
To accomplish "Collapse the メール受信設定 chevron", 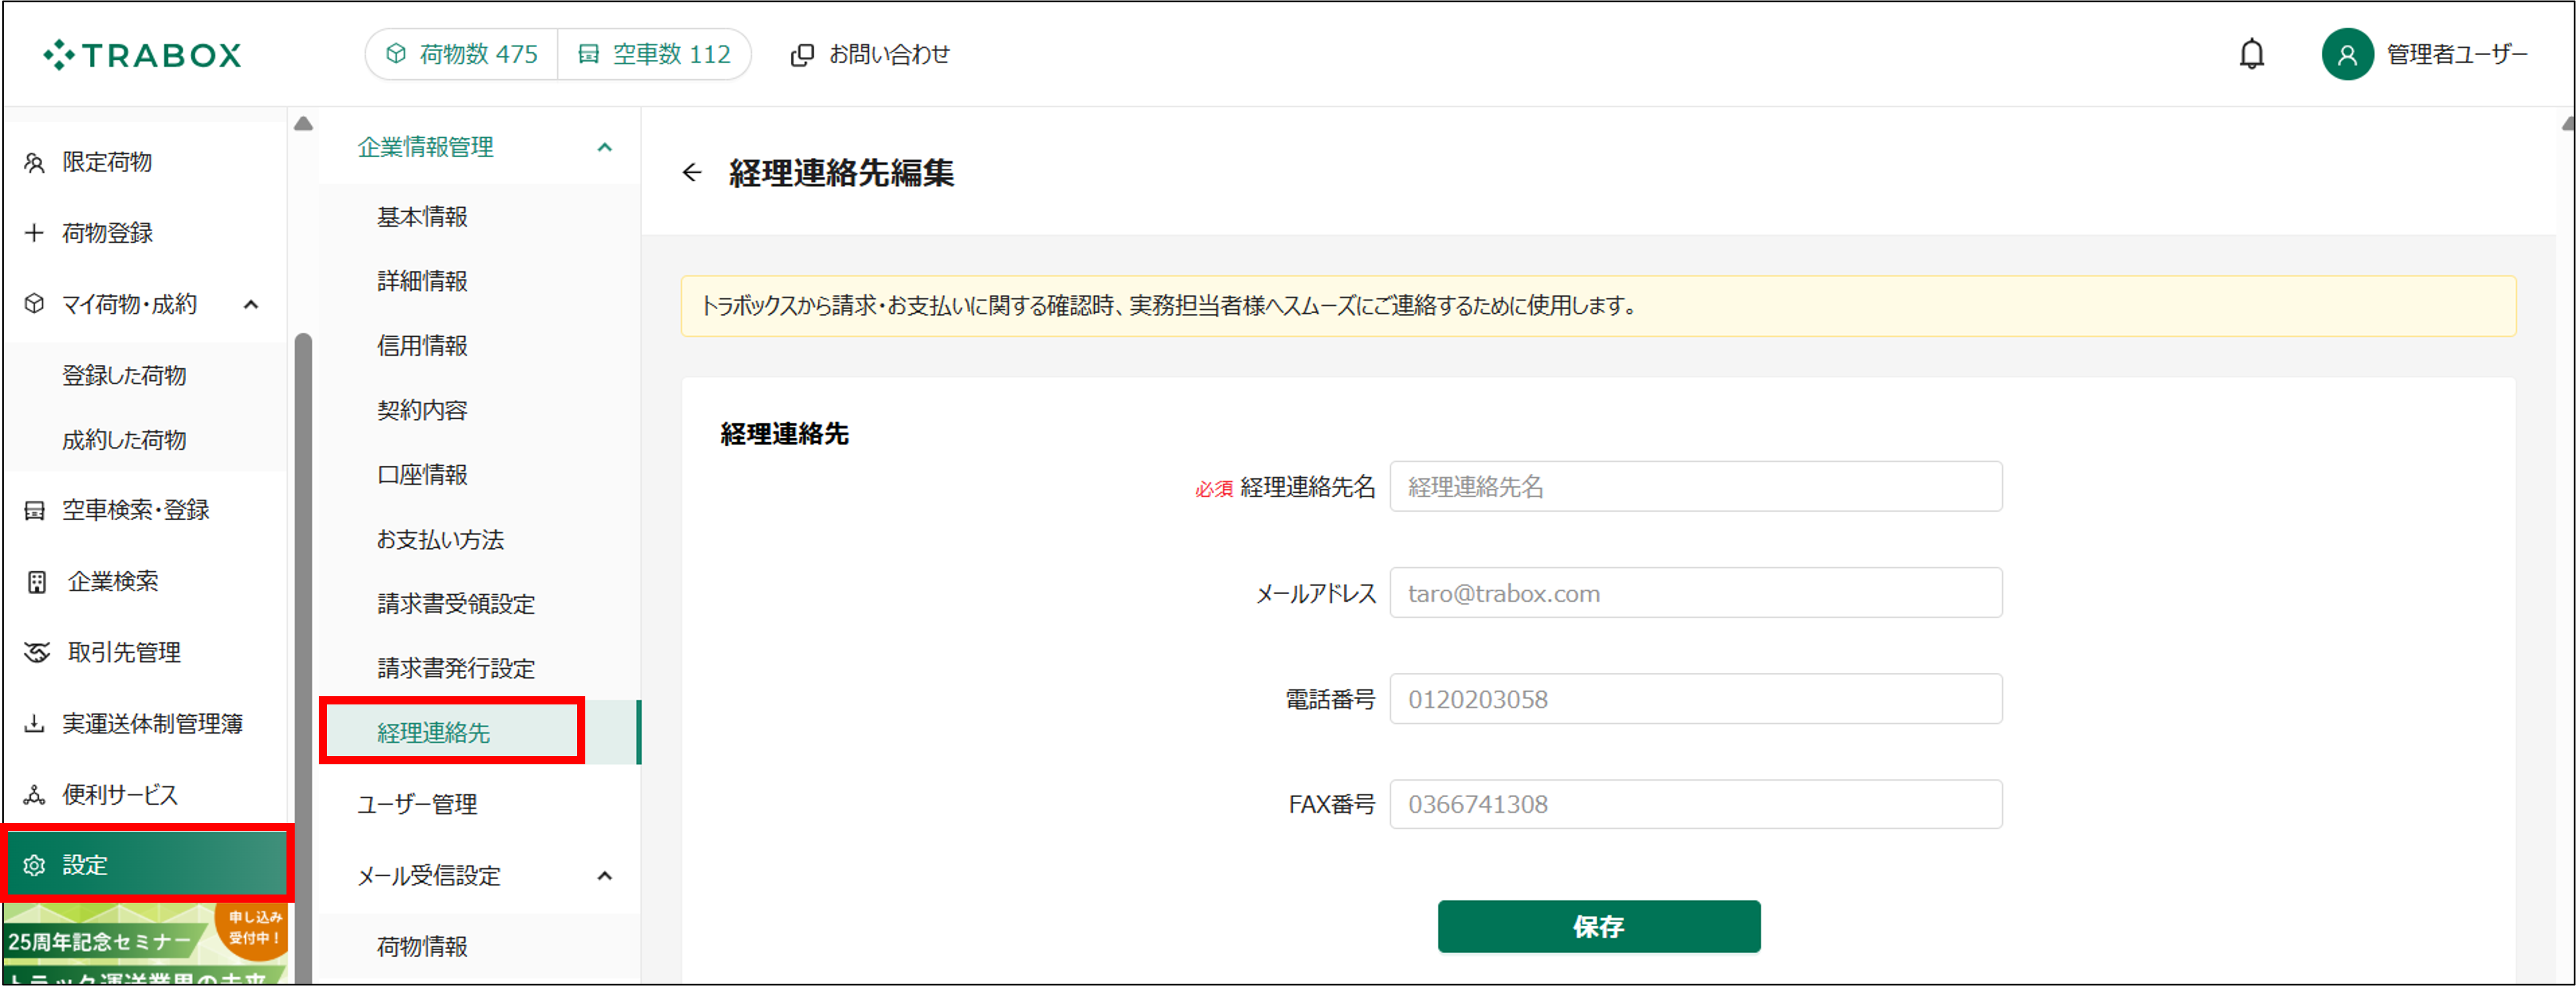I will (x=604, y=876).
